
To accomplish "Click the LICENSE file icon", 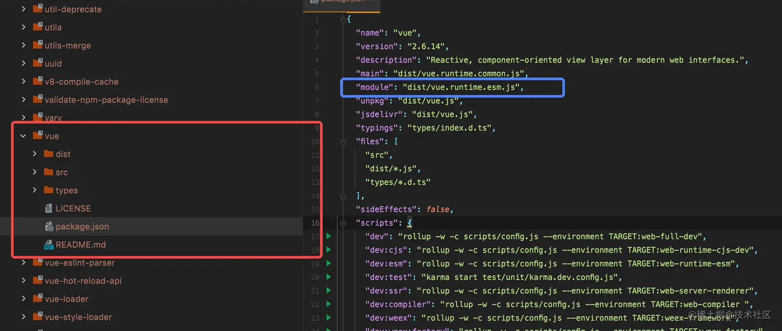I will tap(49, 208).
